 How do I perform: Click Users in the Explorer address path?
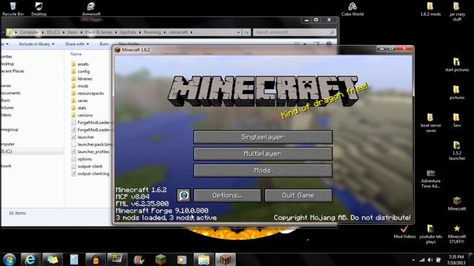[73, 33]
